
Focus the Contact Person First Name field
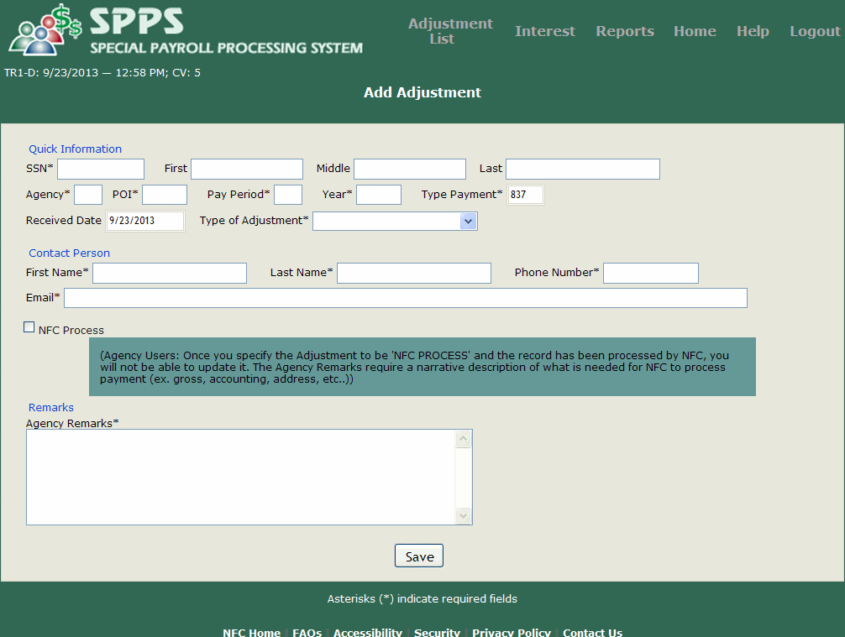pyautogui.click(x=170, y=273)
